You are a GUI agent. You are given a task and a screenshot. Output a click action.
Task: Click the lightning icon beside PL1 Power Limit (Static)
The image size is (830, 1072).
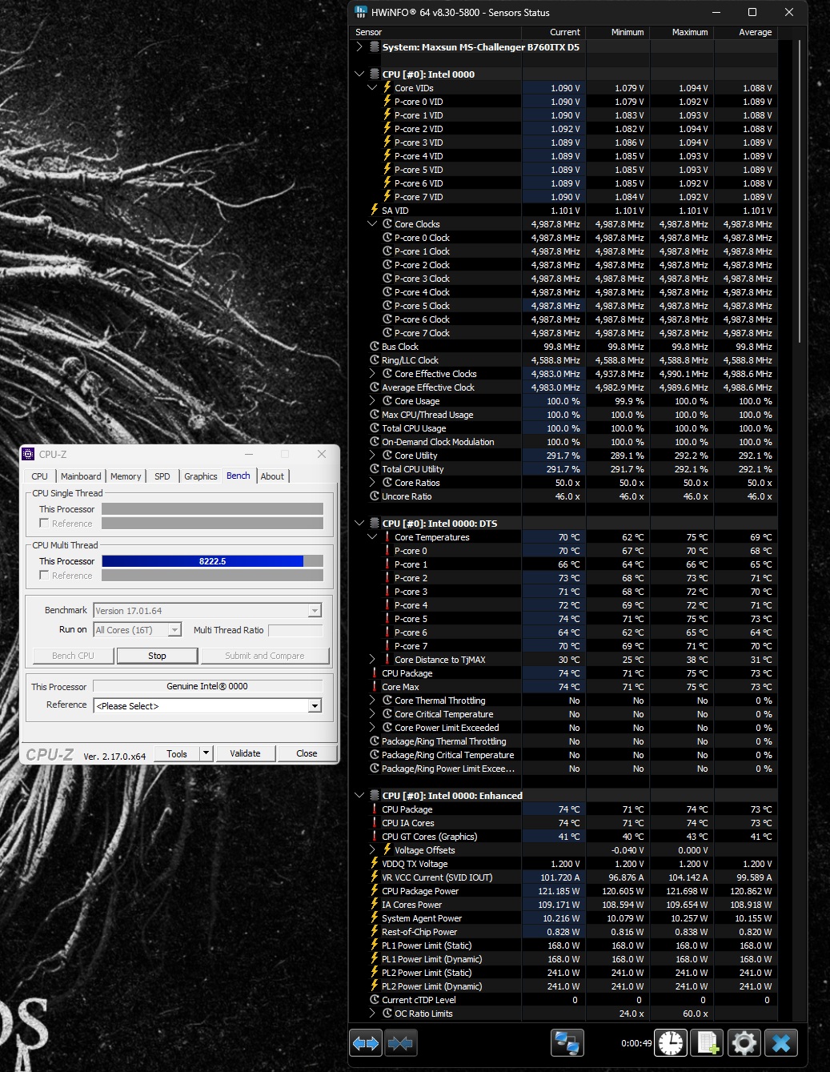[x=375, y=946]
